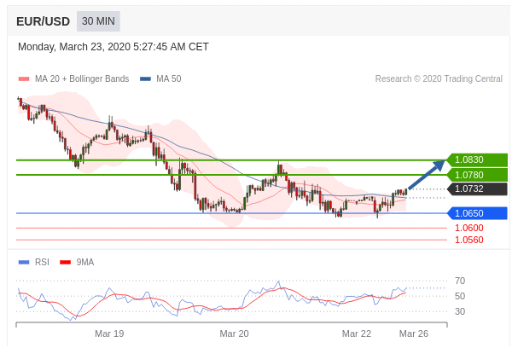Click the Mar 19 date axis label

coord(109,333)
